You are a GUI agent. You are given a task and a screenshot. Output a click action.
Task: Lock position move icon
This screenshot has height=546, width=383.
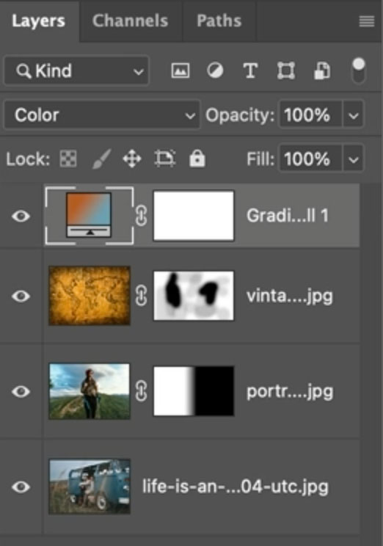click(132, 159)
